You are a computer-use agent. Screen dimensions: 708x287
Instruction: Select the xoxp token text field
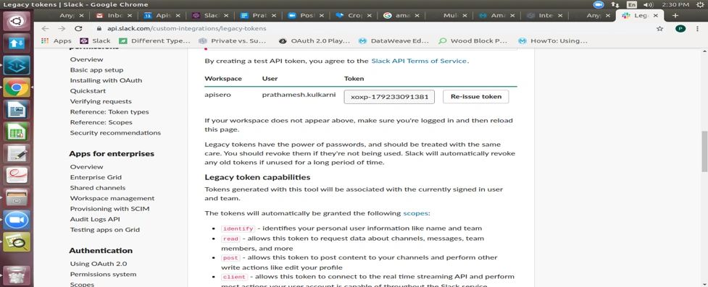[389, 96]
